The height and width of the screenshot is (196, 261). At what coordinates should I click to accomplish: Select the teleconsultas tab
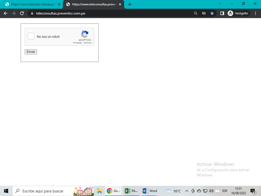pyautogui.click(x=94, y=4)
